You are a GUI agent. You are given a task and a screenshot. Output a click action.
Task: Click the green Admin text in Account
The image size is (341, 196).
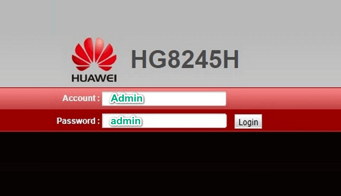127,98
